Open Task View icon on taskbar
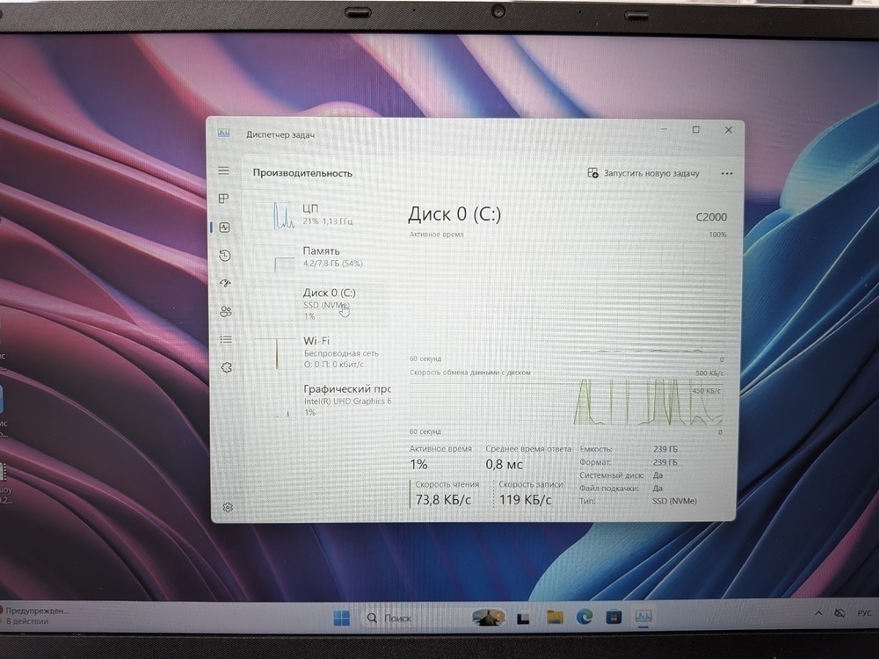Screen dimensions: 879x659 523,618
